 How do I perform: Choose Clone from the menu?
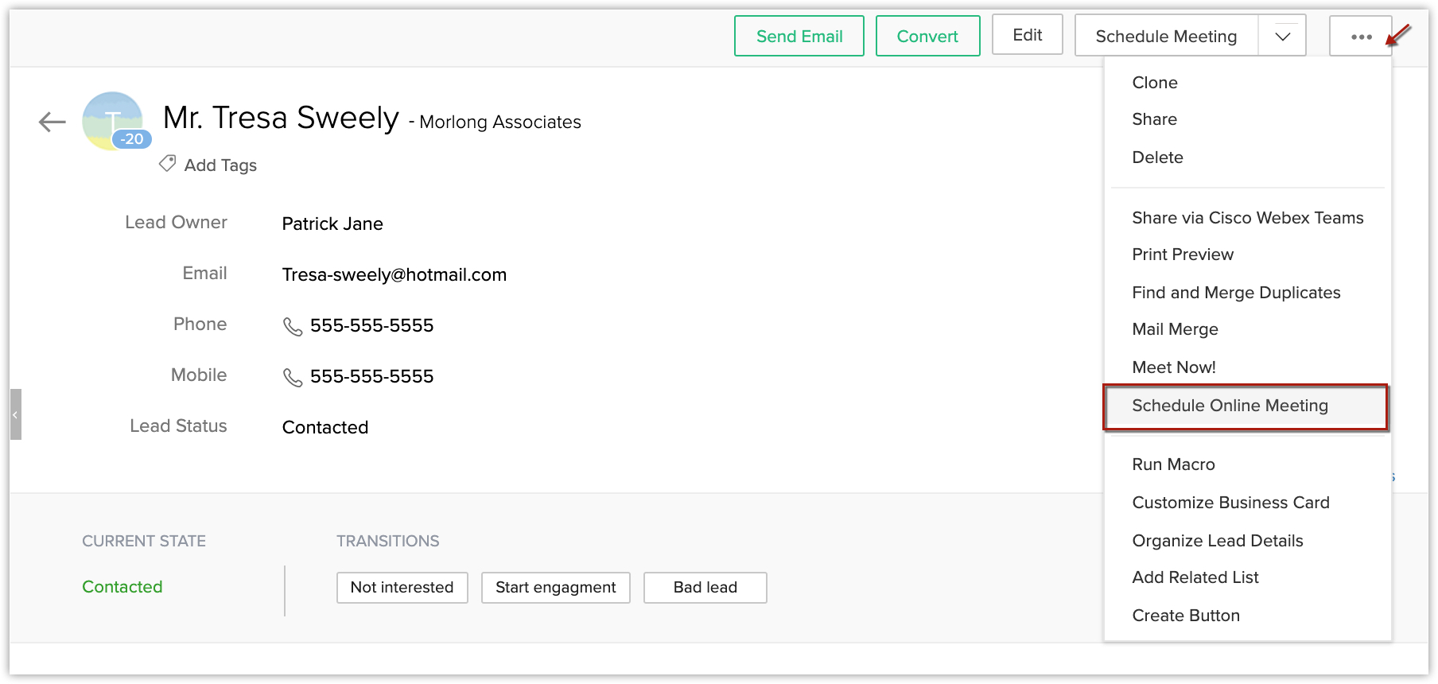click(x=1155, y=83)
